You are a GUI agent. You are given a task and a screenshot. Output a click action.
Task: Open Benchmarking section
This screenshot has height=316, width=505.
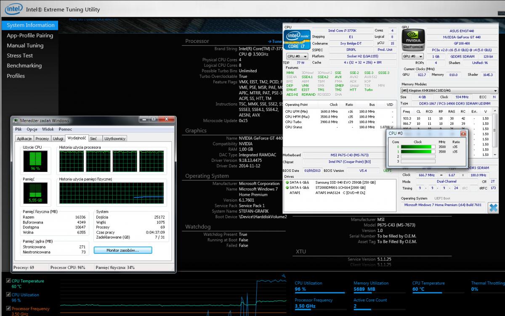click(24, 66)
